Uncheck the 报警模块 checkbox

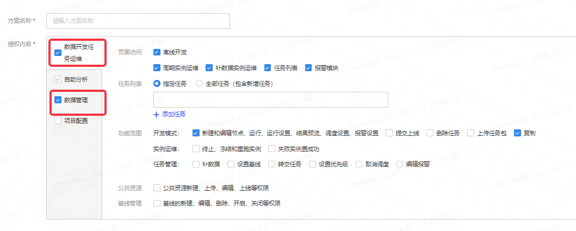click(308, 67)
